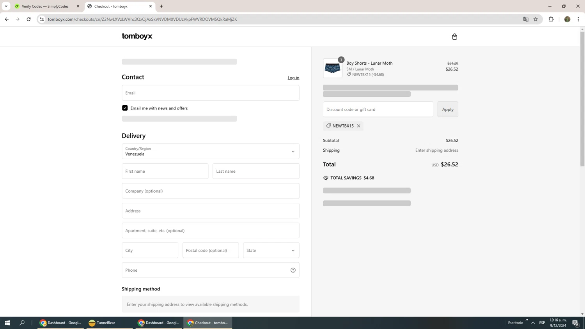Open the Chrome three-dot menu
585x329 pixels.
click(x=578, y=19)
